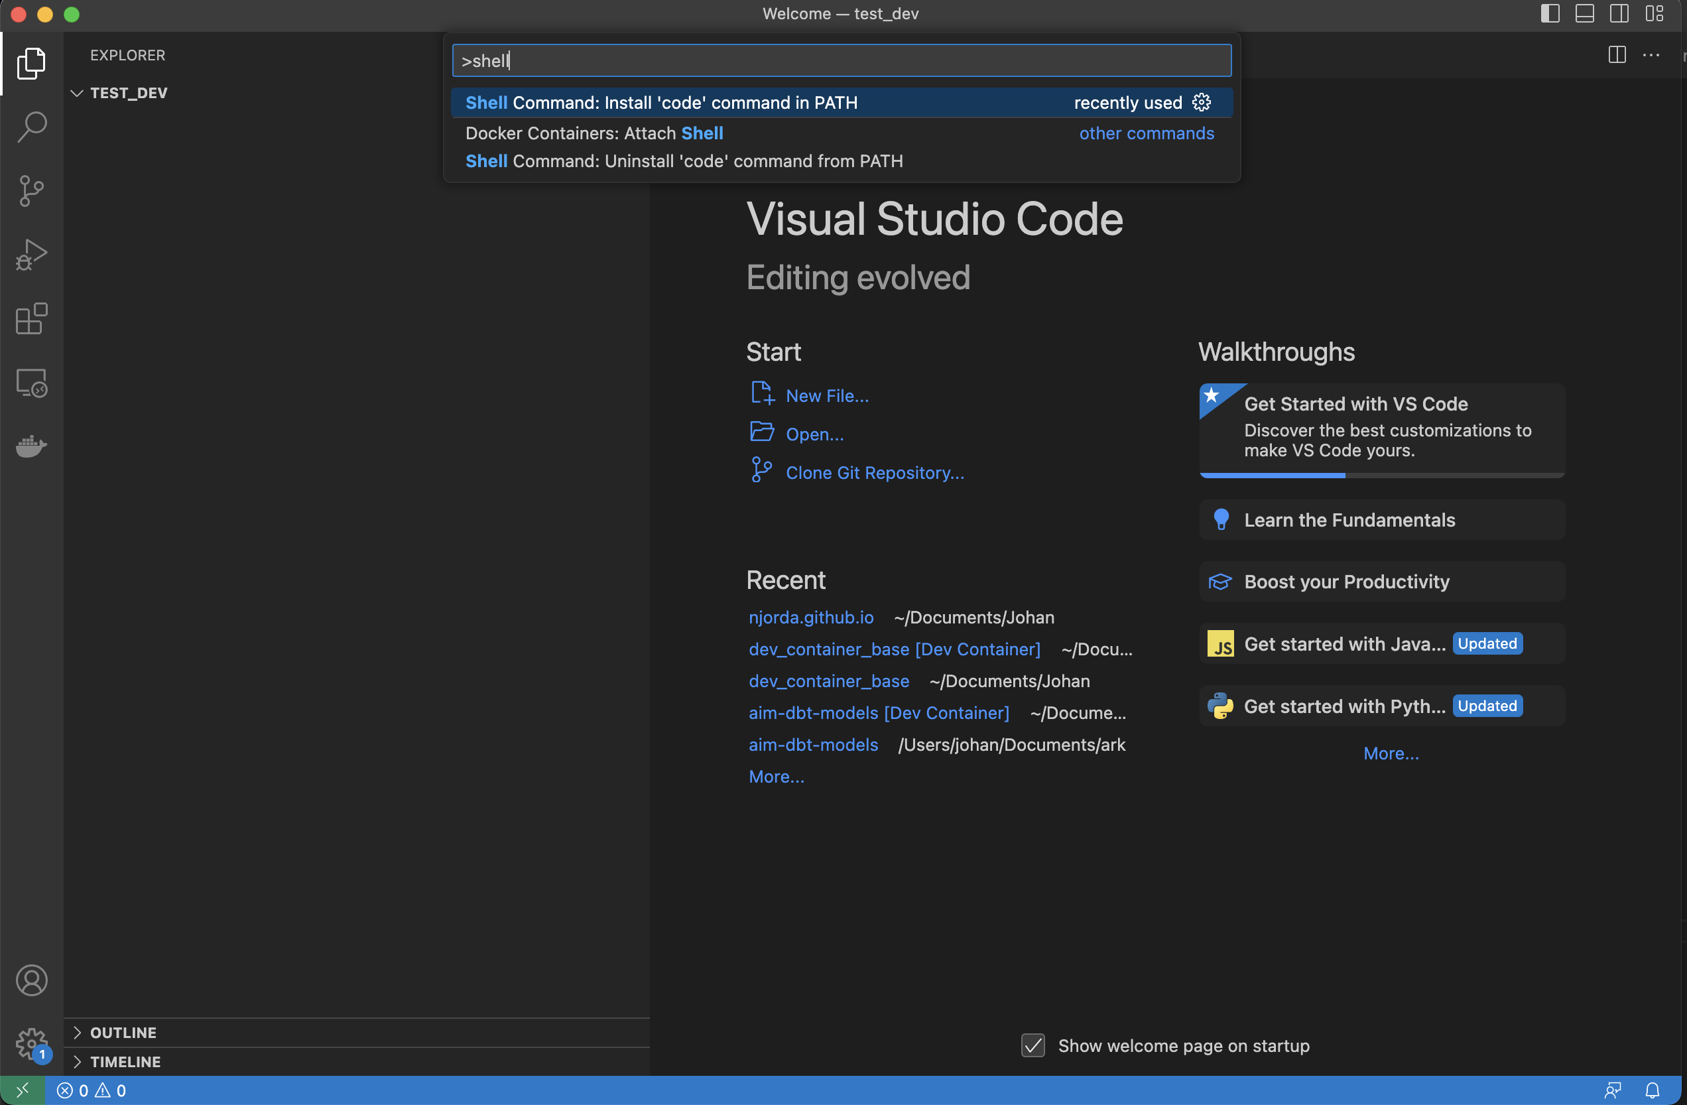Open the Run and Debug view
Image resolution: width=1687 pixels, height=1105 pixels.
[31, 255]
